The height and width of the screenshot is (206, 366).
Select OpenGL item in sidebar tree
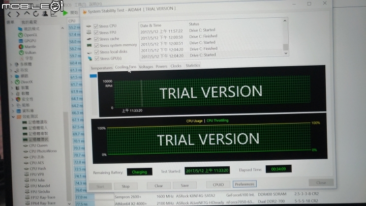tap(28, 35)
